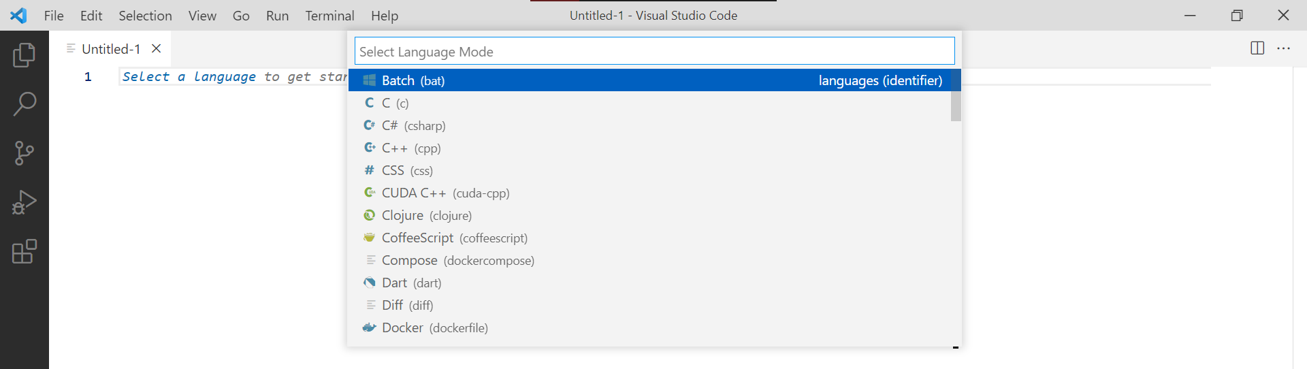
Task: Choose C# (csharp) language mode
Action: 649,125
